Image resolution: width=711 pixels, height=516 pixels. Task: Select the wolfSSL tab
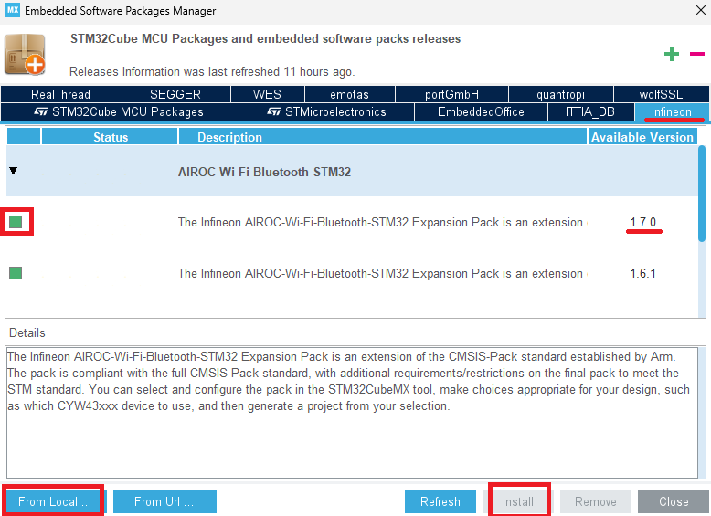pos(661,94)
